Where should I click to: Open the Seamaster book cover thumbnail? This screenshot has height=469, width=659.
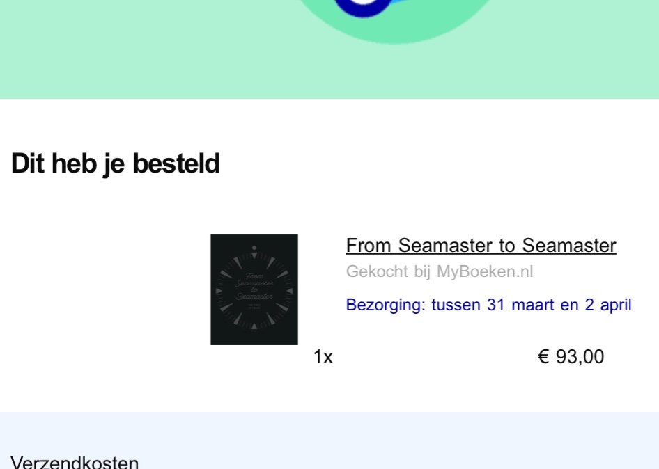(254, 289)
